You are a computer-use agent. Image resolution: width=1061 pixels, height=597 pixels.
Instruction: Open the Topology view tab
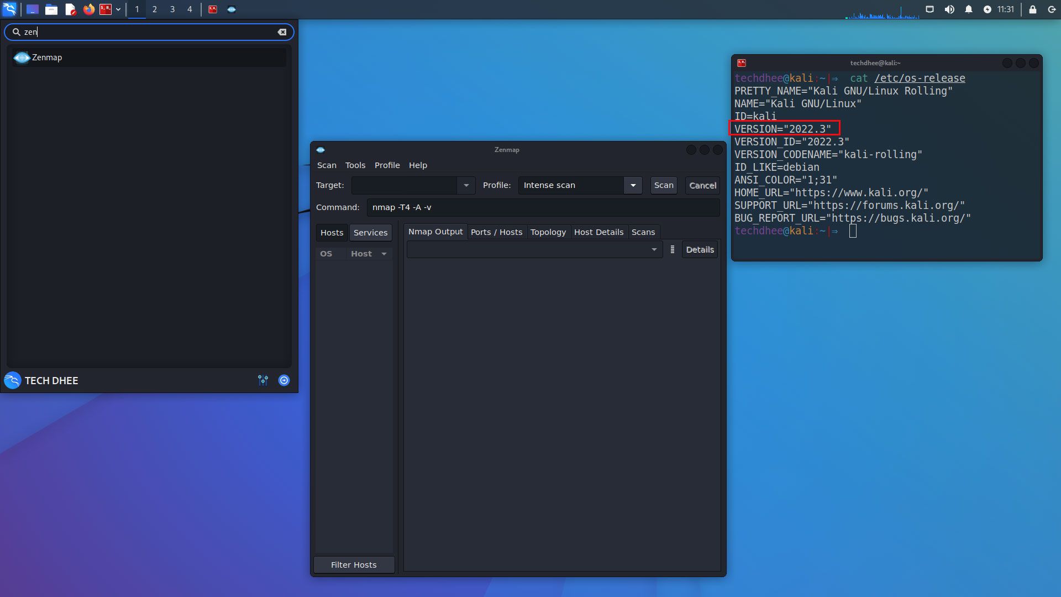click(548, 232)
